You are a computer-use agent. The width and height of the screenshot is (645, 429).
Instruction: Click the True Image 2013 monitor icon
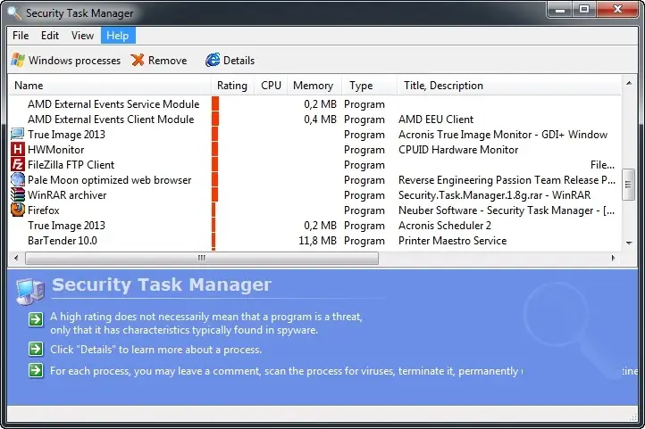(x=17, y=135)
